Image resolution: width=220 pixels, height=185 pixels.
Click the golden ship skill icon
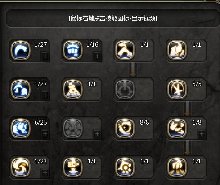point(73,89)
